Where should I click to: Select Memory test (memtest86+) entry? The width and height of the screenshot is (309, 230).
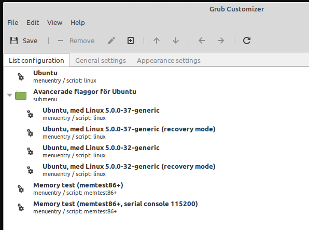click(156, 189)
